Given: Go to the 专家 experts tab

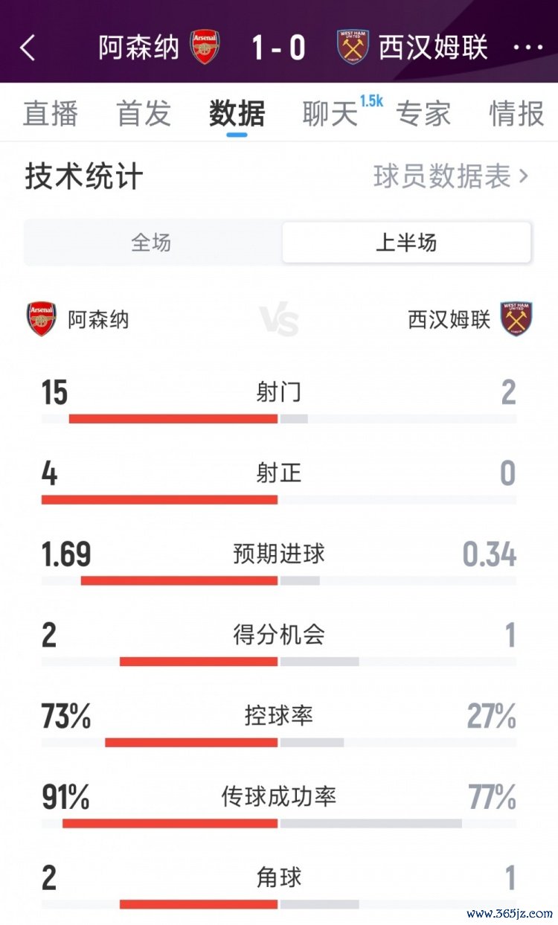Looking at the screenshot, I should [423, 114].
